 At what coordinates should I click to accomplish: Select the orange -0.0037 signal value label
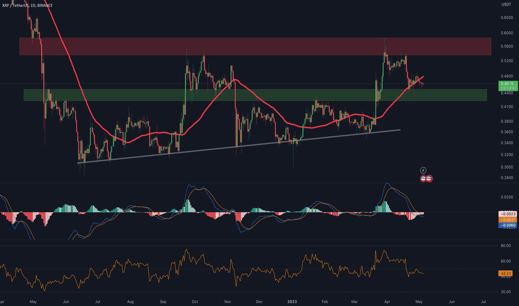click(x=507, y=220)
